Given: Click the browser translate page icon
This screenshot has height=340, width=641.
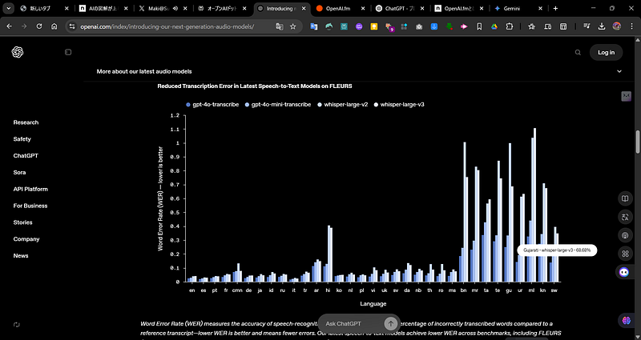Looking at the screenshot, I should tap(280, 26).
